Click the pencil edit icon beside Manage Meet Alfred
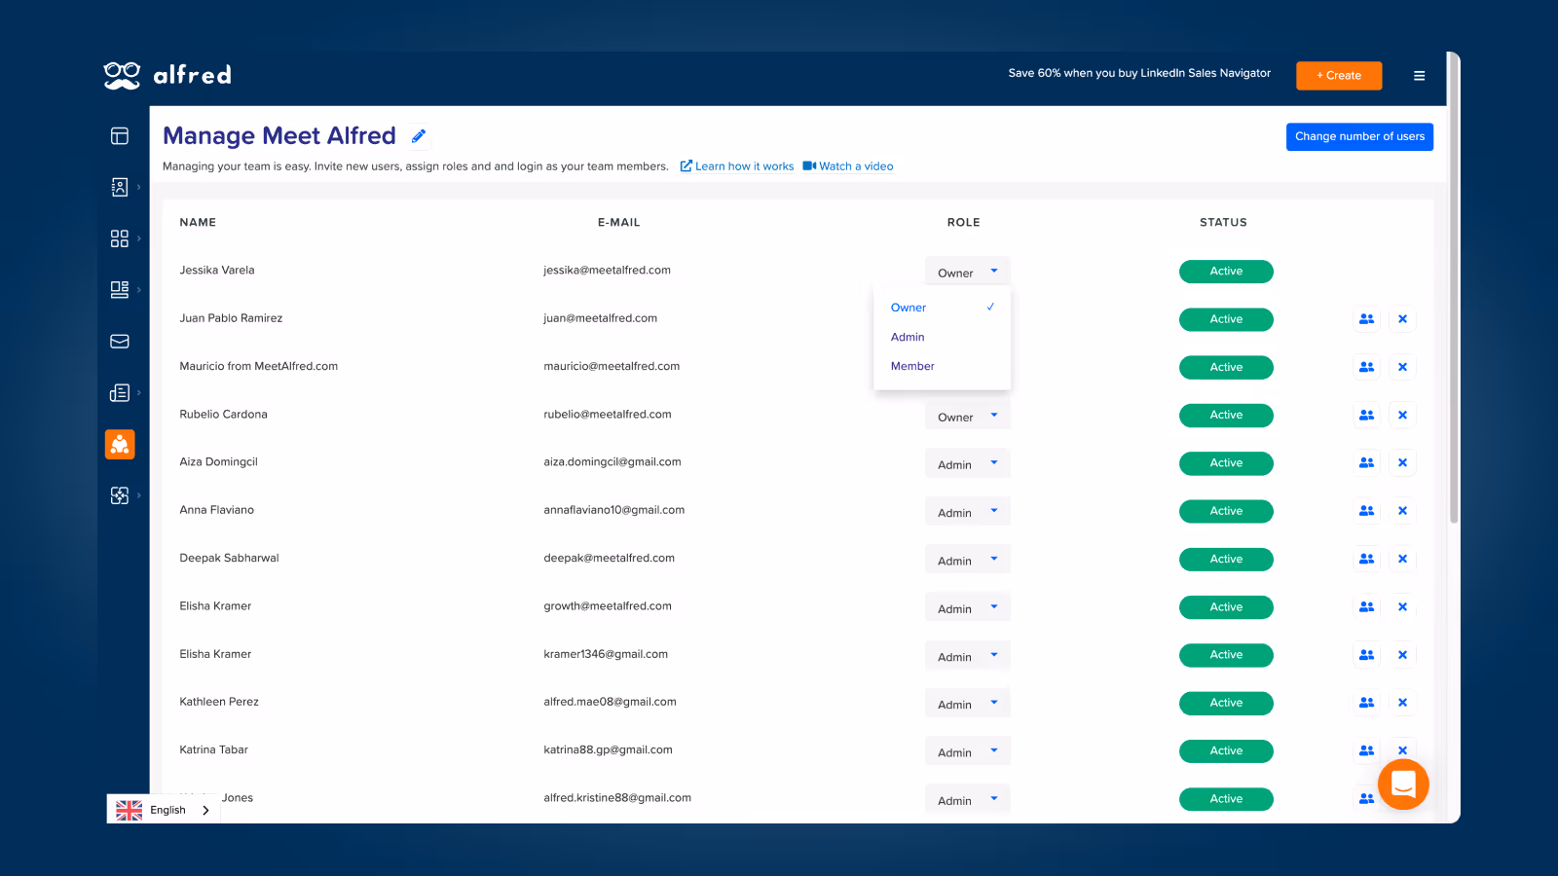 [419, 136]
